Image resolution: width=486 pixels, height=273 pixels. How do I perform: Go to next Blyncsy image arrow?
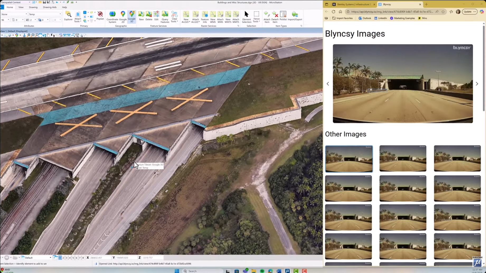(477, 84)
